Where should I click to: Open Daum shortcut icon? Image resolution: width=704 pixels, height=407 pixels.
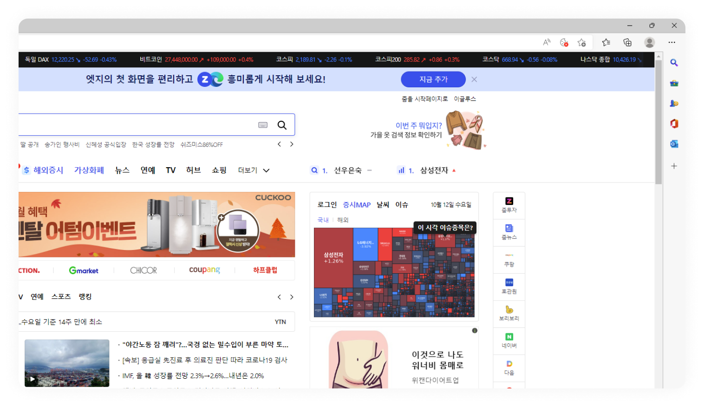point(508,368)
